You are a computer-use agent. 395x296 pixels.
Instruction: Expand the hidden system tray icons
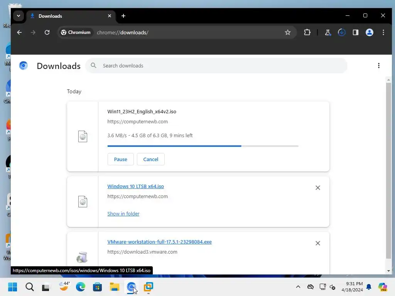tap(298, 287)
